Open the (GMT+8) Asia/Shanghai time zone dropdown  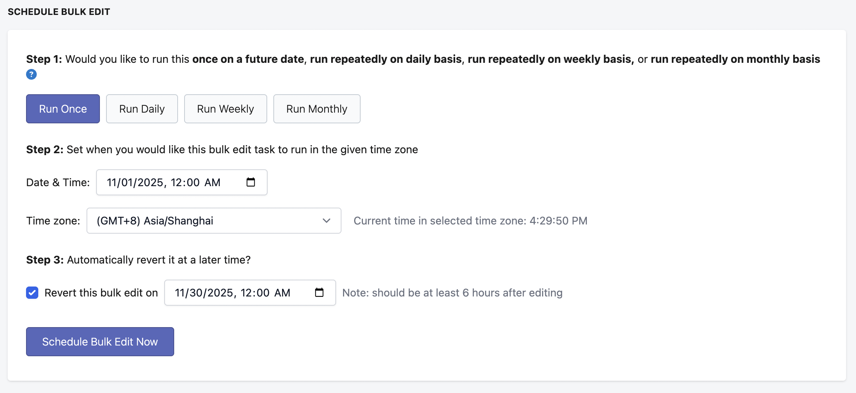pos(207,221)
